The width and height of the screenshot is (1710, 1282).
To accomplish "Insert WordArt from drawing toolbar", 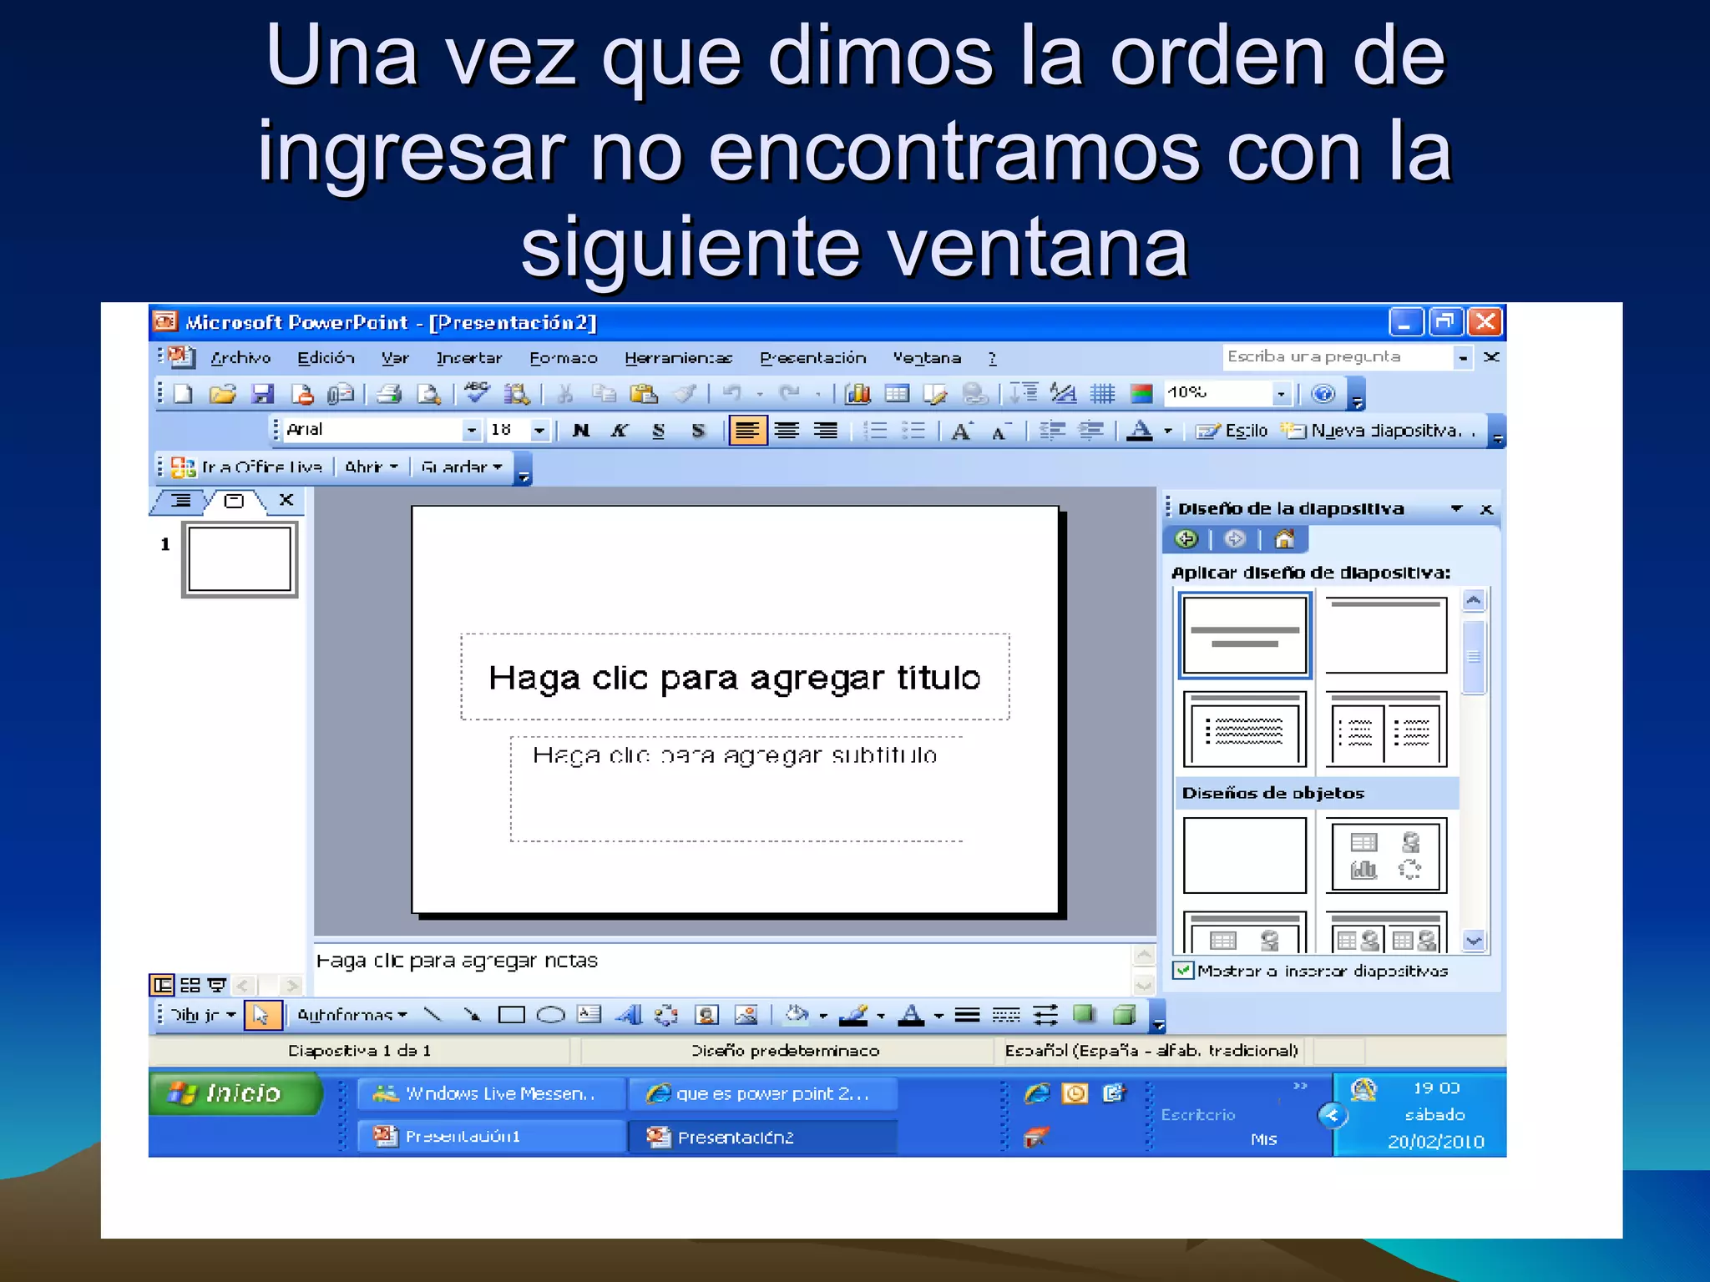I will pos(629,1015).
